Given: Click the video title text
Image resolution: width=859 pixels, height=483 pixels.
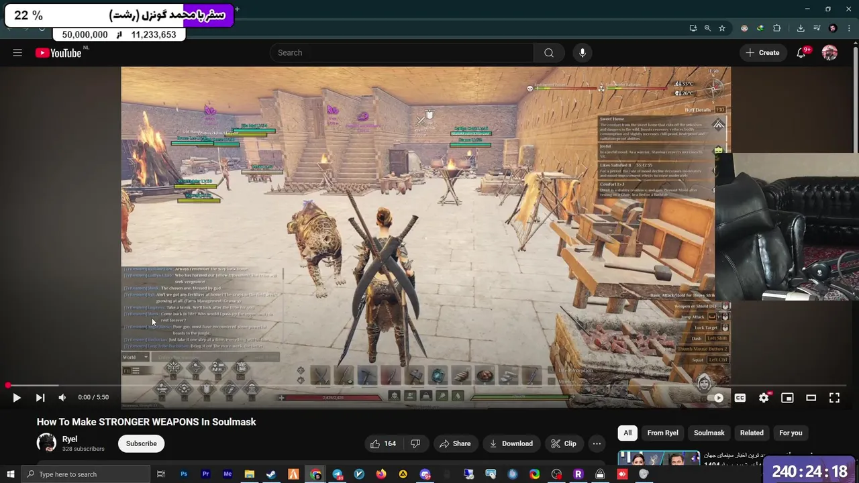Looking at the screenshot, I should click(146, 422).
